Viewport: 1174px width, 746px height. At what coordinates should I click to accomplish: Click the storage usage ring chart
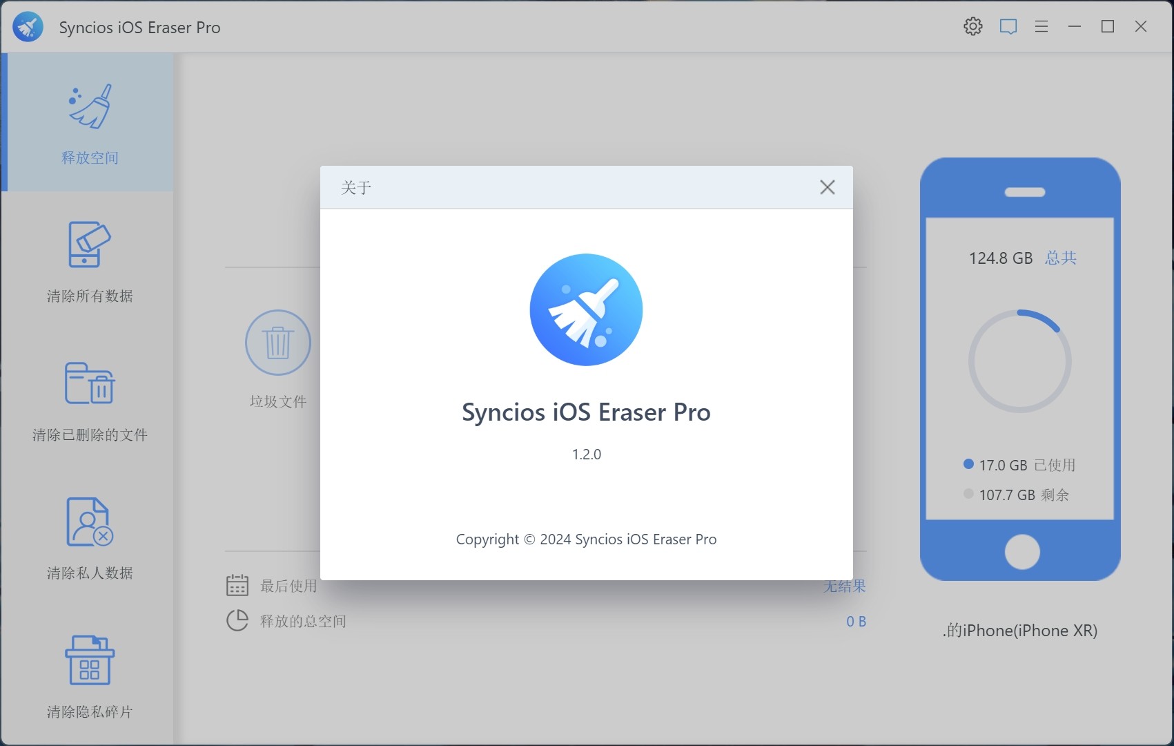pyautogui.click(x=1020, y=361)
